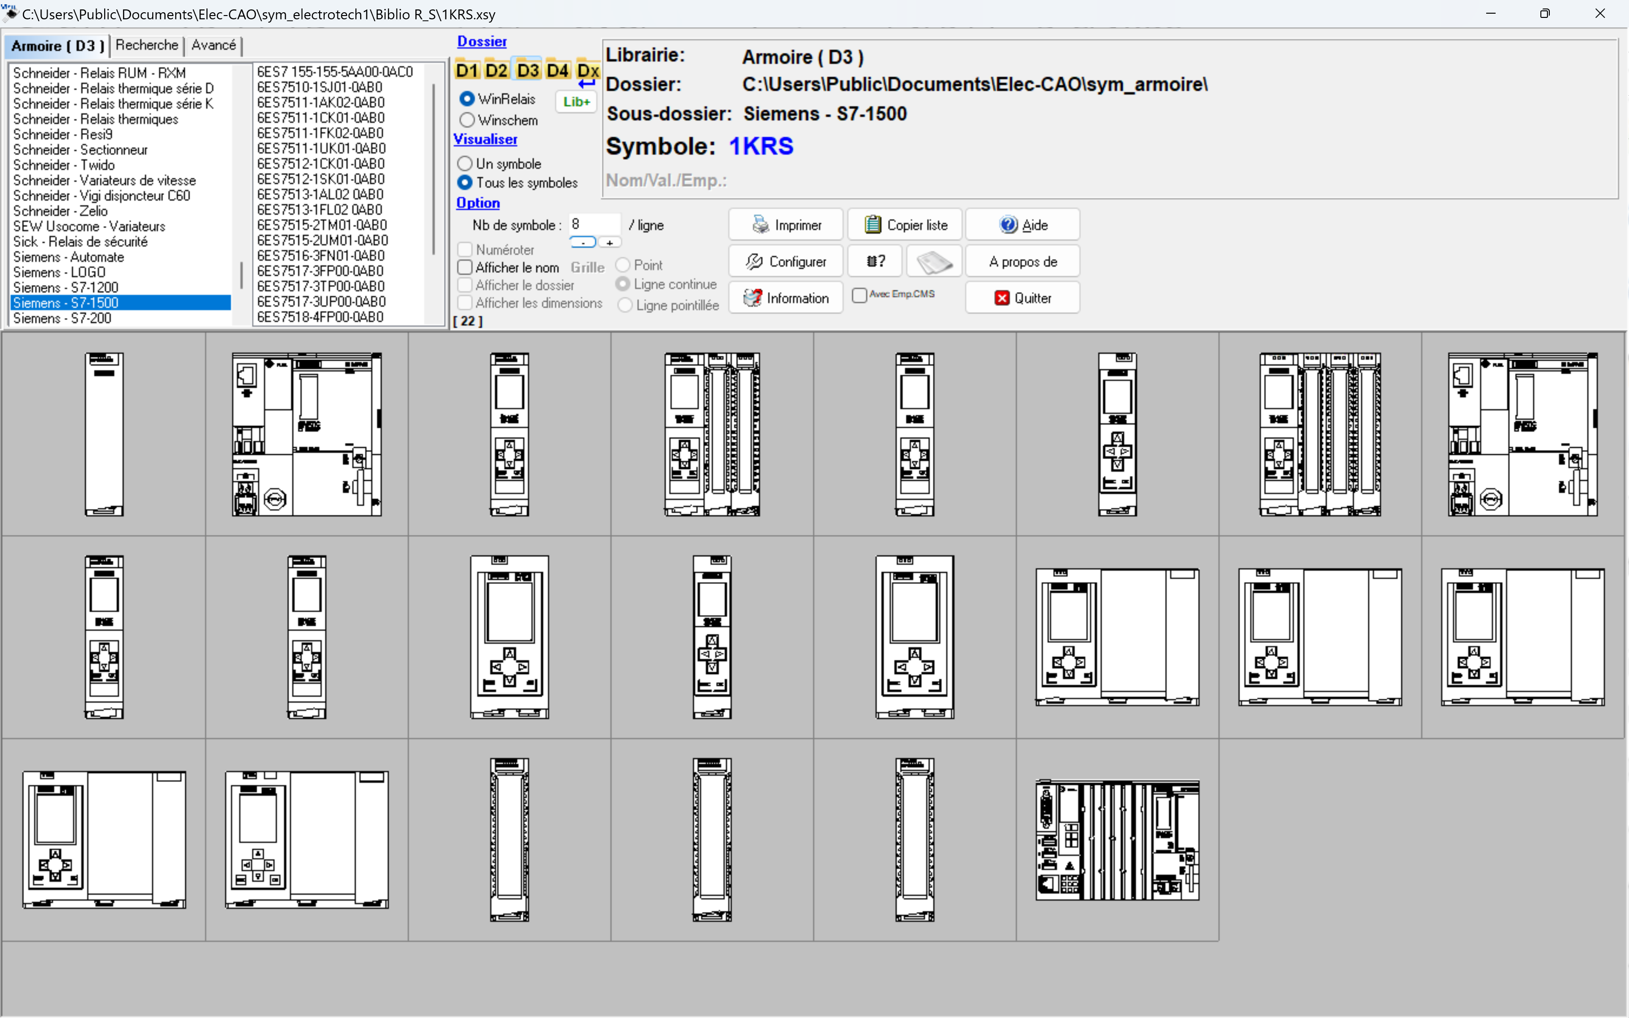This screenshot has height=1018, width=1629.
Task: Select the Winschem radio button
Action: [467, 121]
